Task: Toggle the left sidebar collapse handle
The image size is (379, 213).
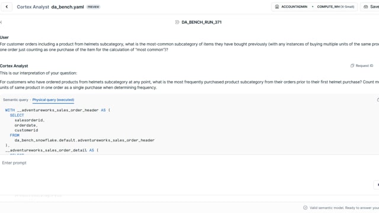Action: pyautogui.click(x=1, y=22)
